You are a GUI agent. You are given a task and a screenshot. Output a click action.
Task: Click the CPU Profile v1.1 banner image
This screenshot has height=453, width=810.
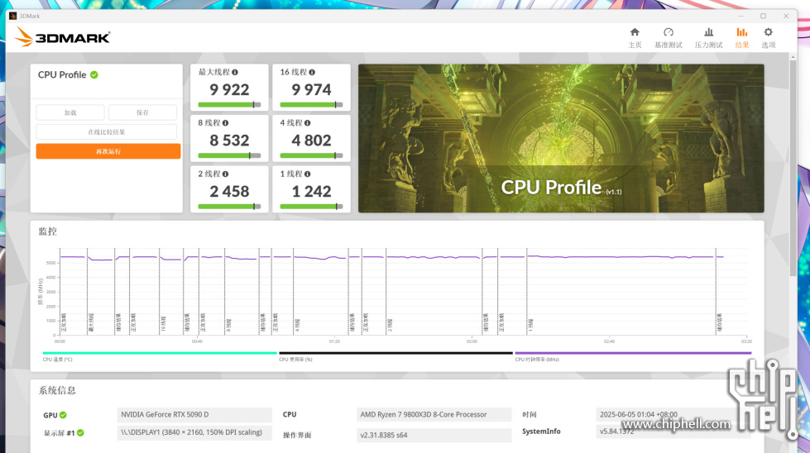tap(561, 138)
